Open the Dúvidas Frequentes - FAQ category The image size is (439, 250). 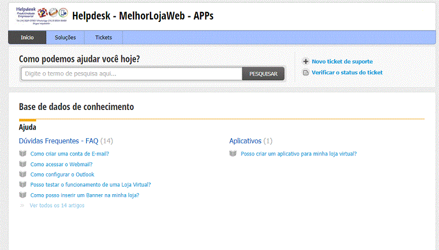(x=59, y=141)
